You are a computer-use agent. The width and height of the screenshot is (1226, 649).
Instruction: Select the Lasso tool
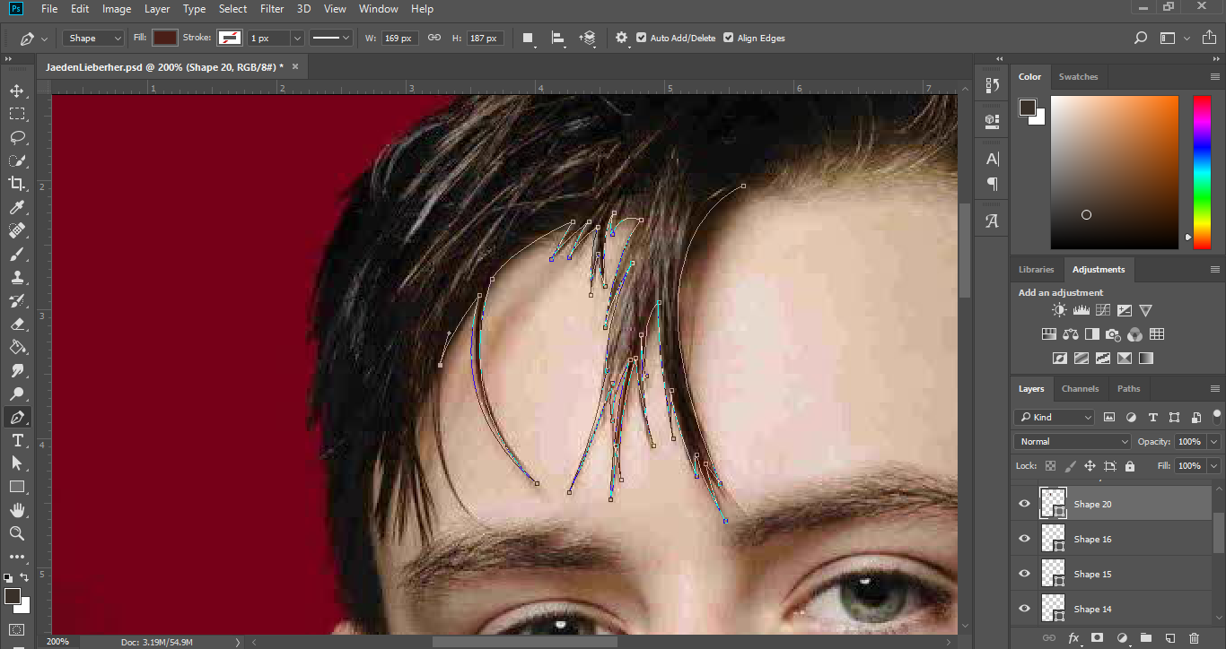tap(17, 137)
